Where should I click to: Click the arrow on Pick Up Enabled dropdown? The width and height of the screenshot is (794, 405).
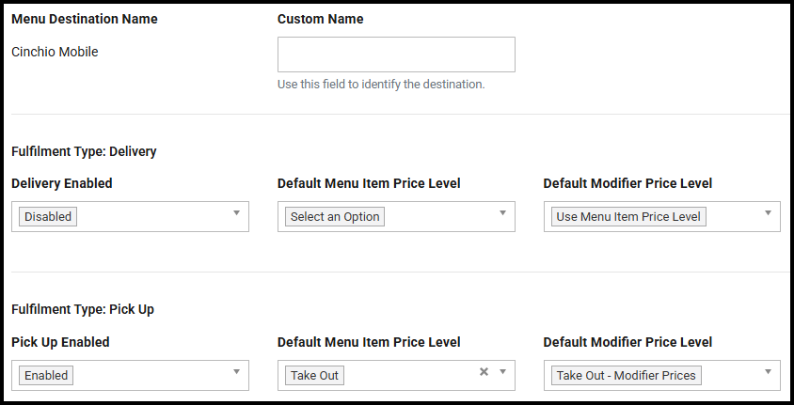point(236,372)
